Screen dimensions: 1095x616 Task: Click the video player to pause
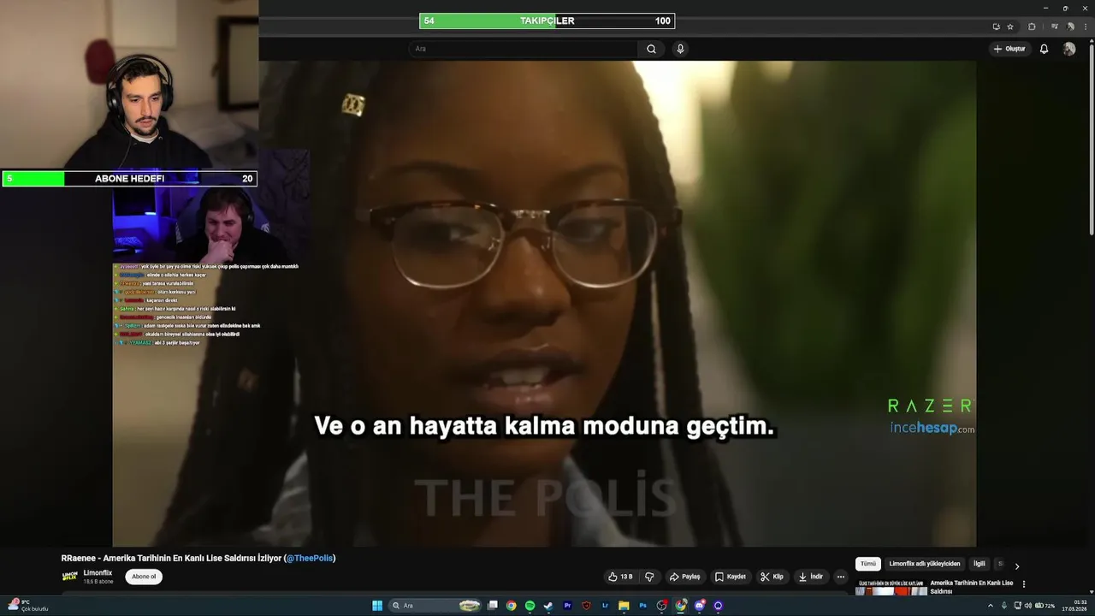point(544,303)
